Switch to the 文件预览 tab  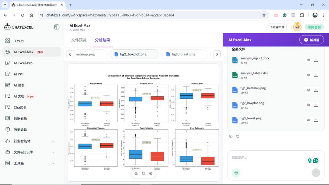coord(79,40)
